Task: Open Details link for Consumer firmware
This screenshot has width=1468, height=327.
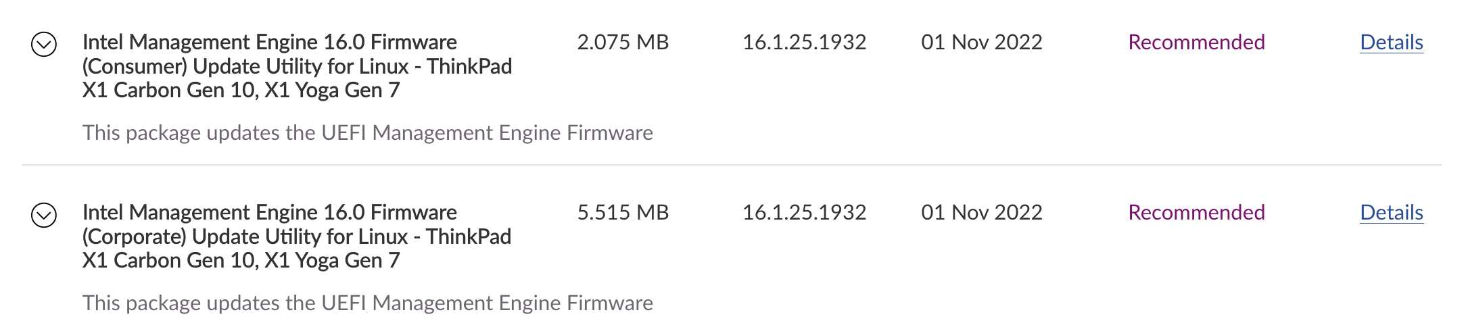Action: pyautogui.click(x=1391, y=43)
